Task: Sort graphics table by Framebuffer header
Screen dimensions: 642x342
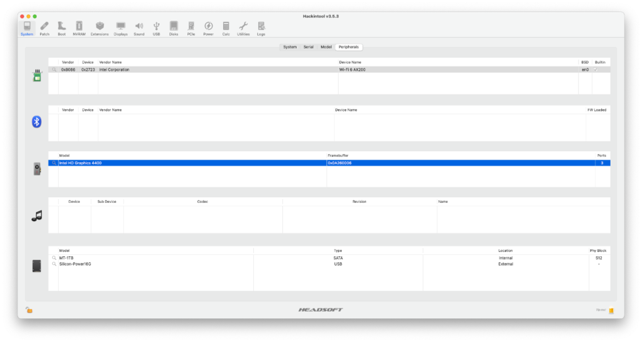Action: tap(338, 156)
